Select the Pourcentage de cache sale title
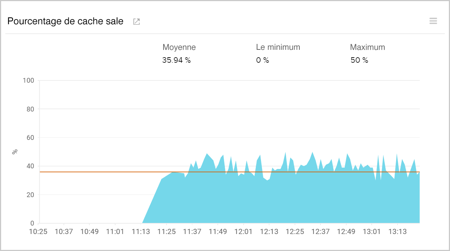 click(65, 21)
